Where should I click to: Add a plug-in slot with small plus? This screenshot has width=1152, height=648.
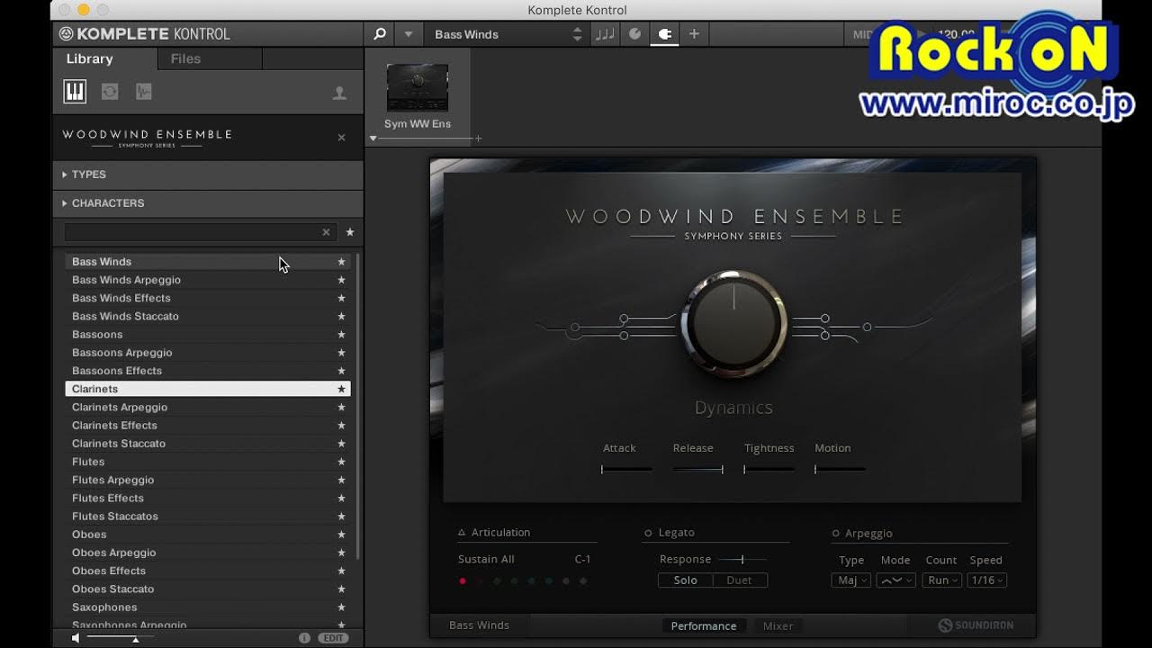(x=478, y=139)
